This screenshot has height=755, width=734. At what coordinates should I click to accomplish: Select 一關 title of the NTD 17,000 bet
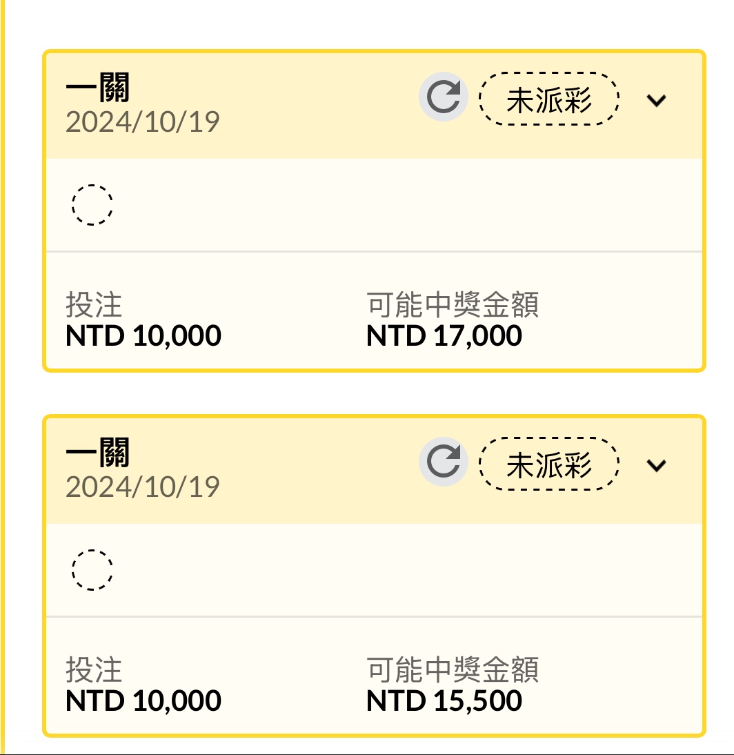98,89
